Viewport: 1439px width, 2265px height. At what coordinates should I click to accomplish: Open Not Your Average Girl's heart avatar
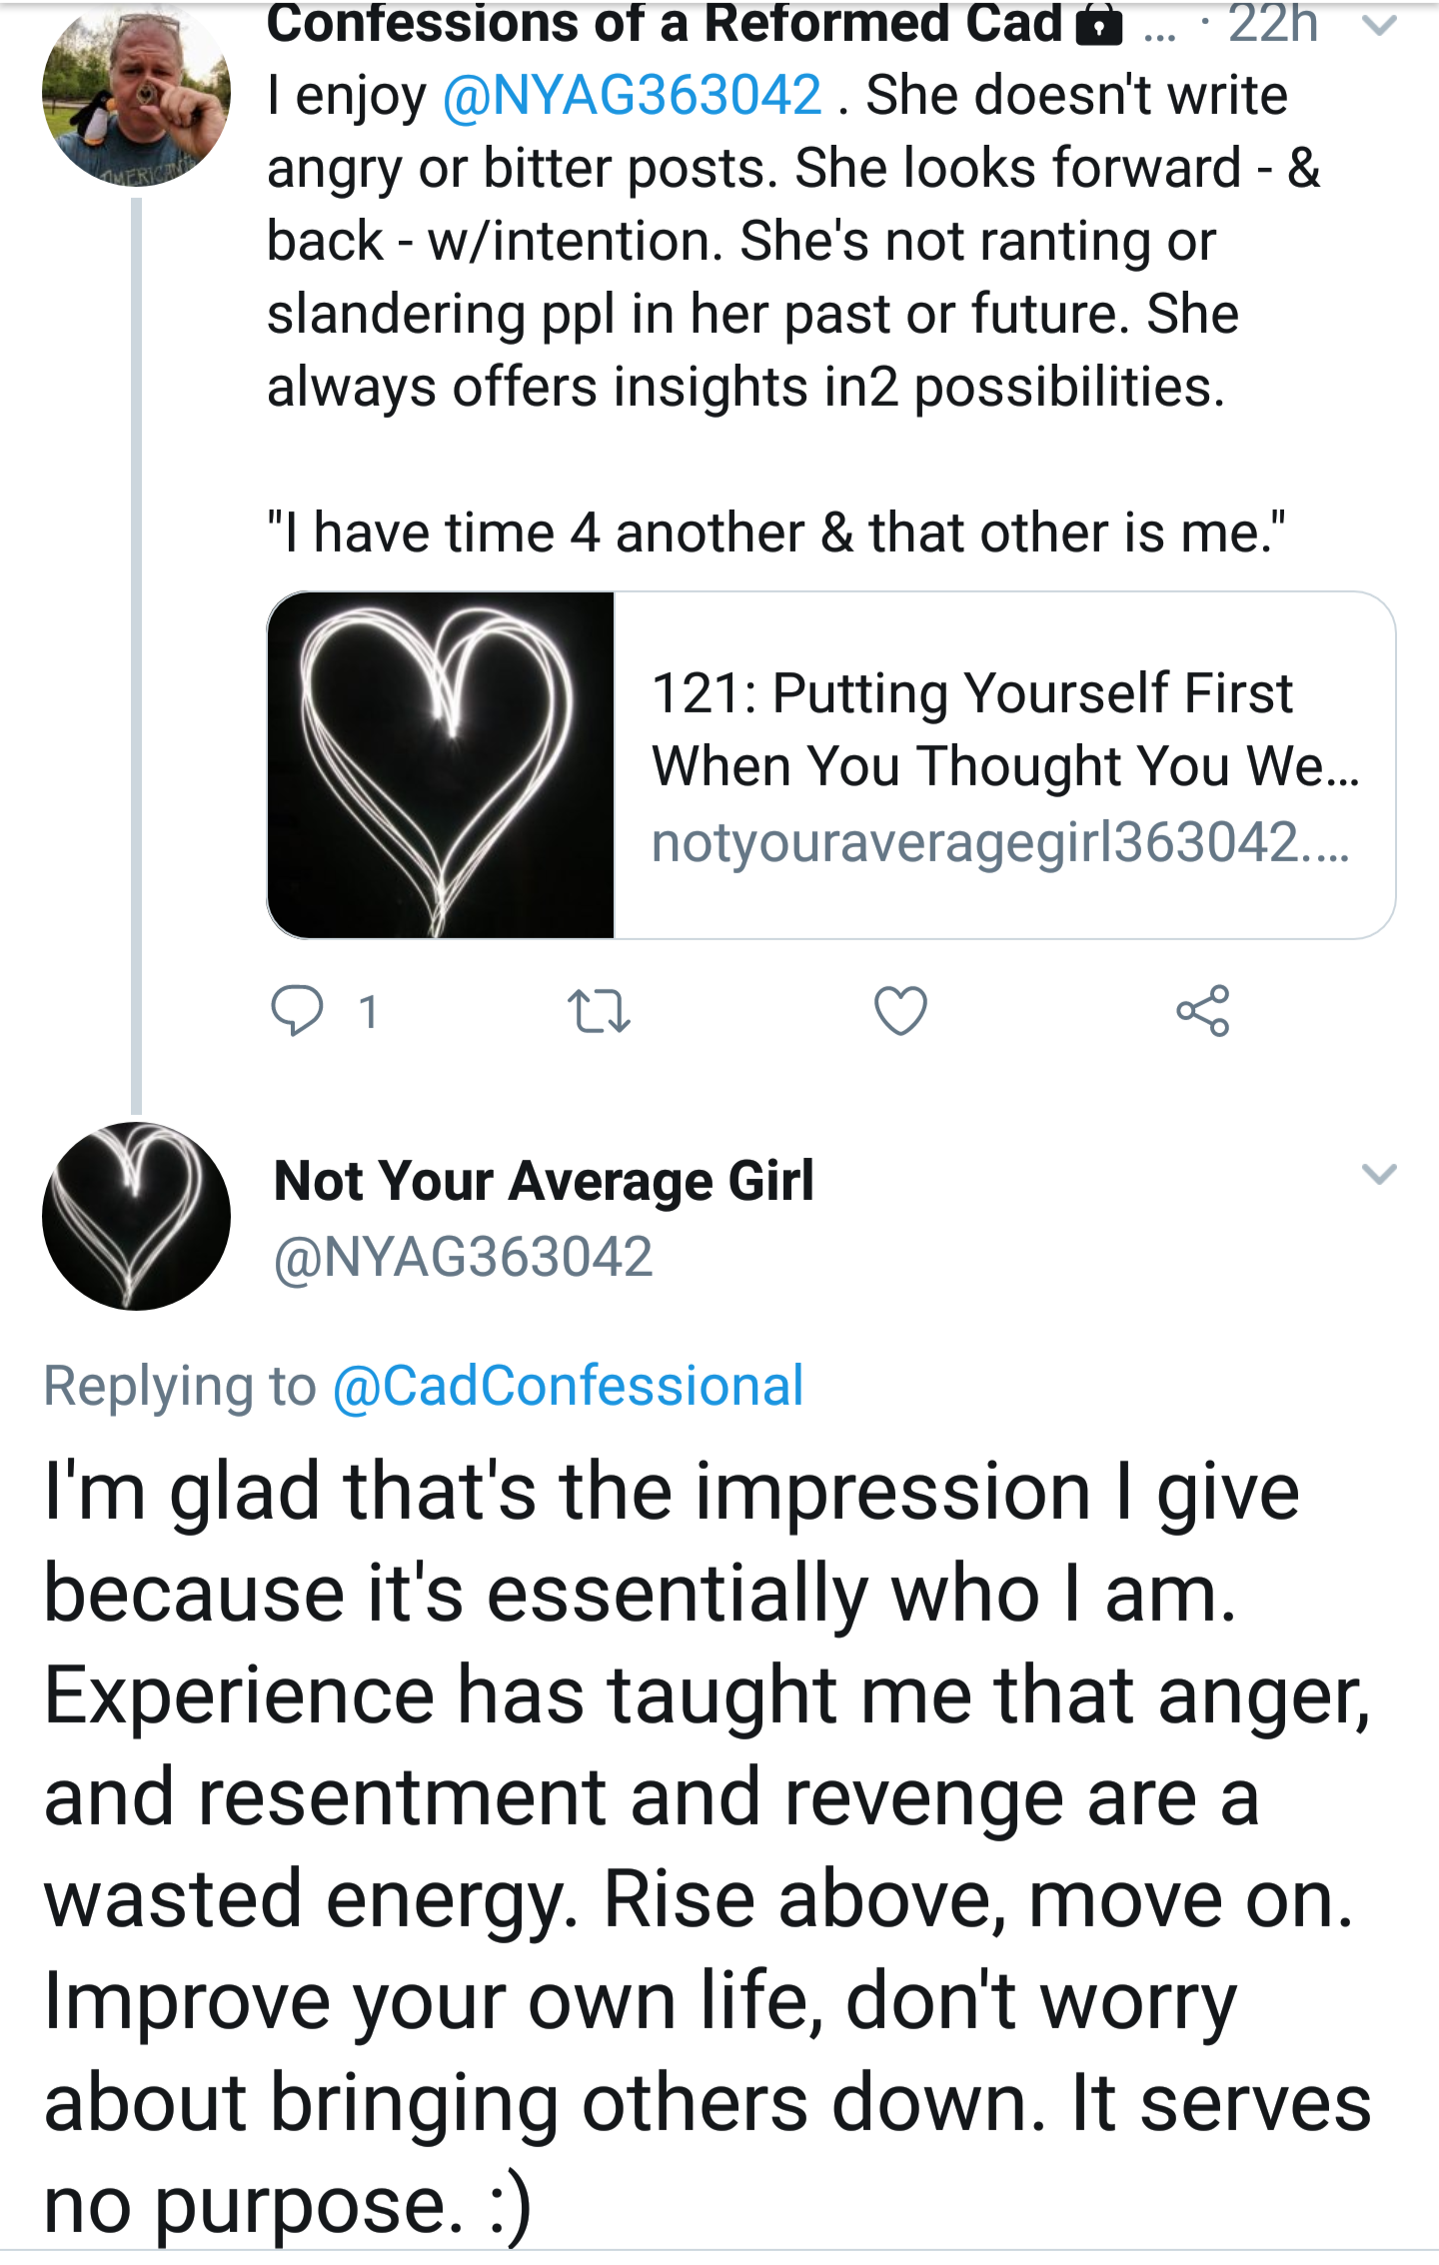click(x=136, y=1216)
